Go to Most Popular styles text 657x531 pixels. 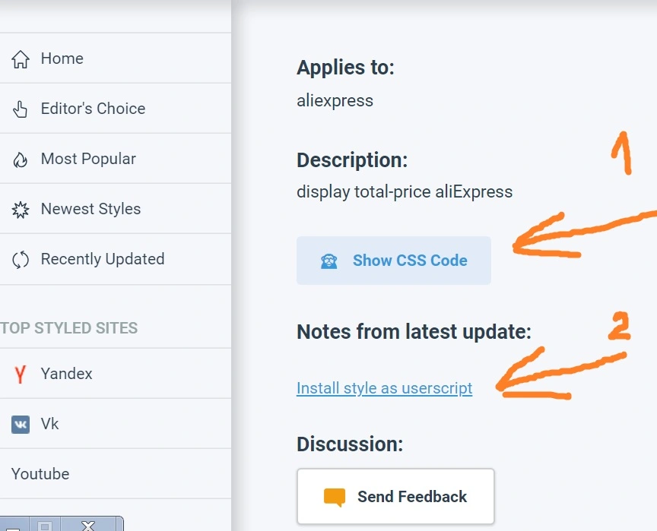click(88, 159)
